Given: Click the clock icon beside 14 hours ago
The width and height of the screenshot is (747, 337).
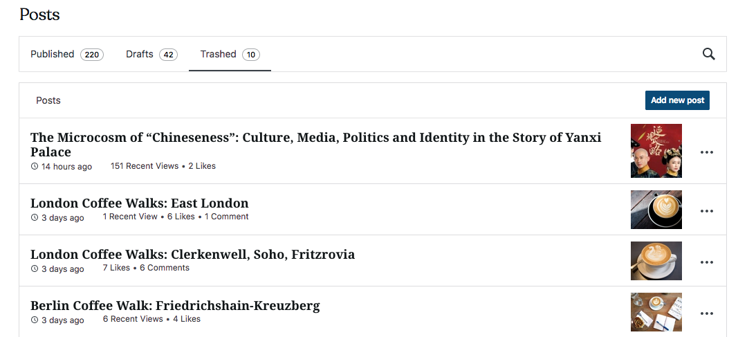Looking at the screenshot, I should 35,166.
